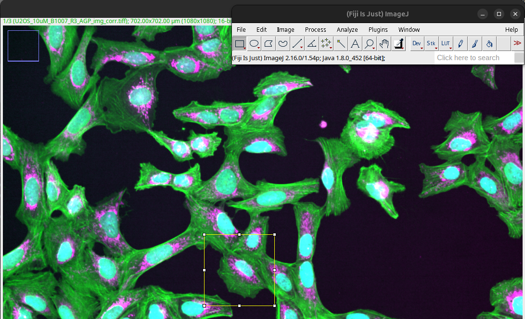
Task: Expand more tools with the red double-arrow
Action: [x=517, y=43]
